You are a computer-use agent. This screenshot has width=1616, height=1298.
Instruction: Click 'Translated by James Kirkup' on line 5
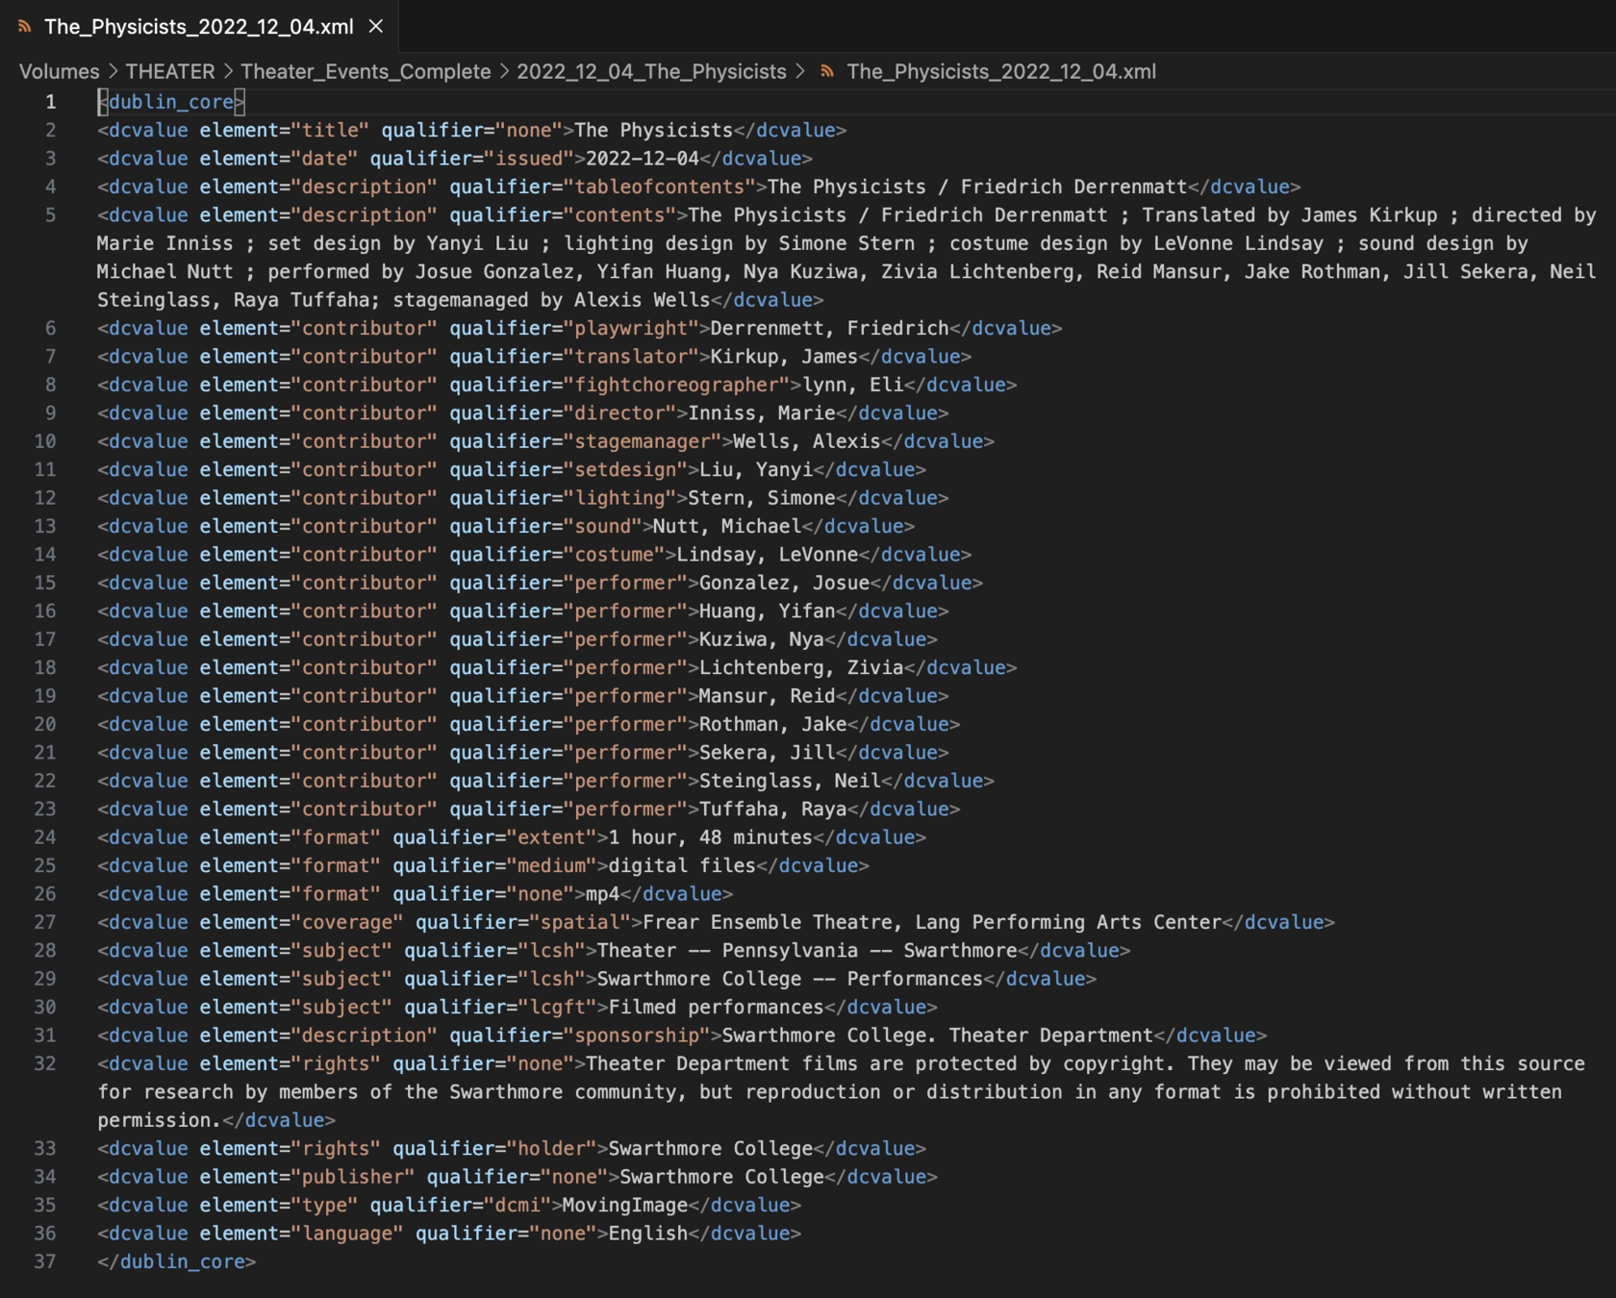coord(1290,215)
